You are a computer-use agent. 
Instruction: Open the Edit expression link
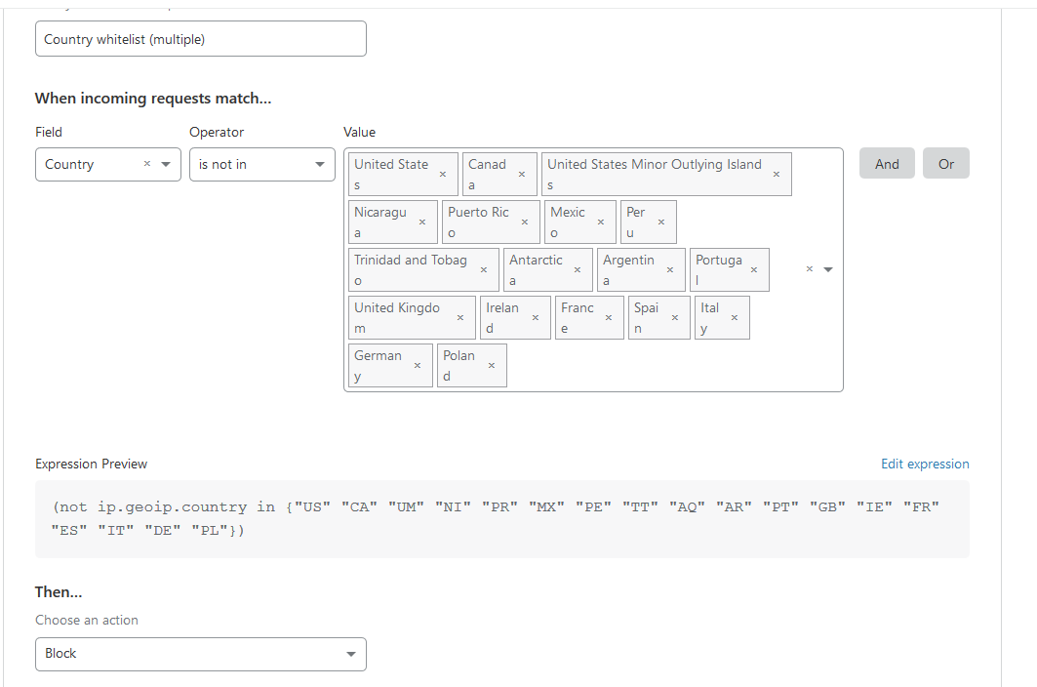[925, 464]
